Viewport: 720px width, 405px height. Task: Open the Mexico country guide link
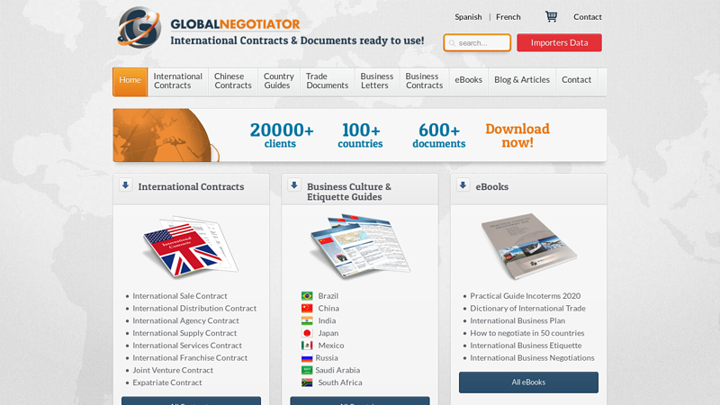point(330,346)
